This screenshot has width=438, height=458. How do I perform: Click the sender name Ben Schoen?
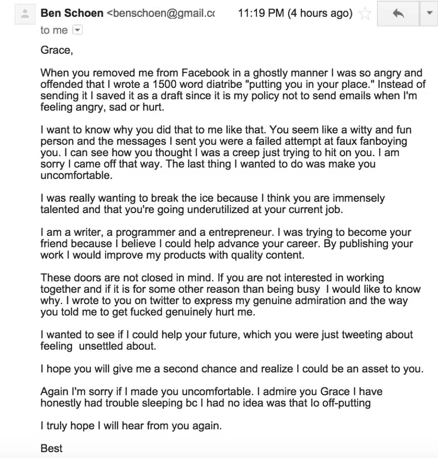(72, 13)
